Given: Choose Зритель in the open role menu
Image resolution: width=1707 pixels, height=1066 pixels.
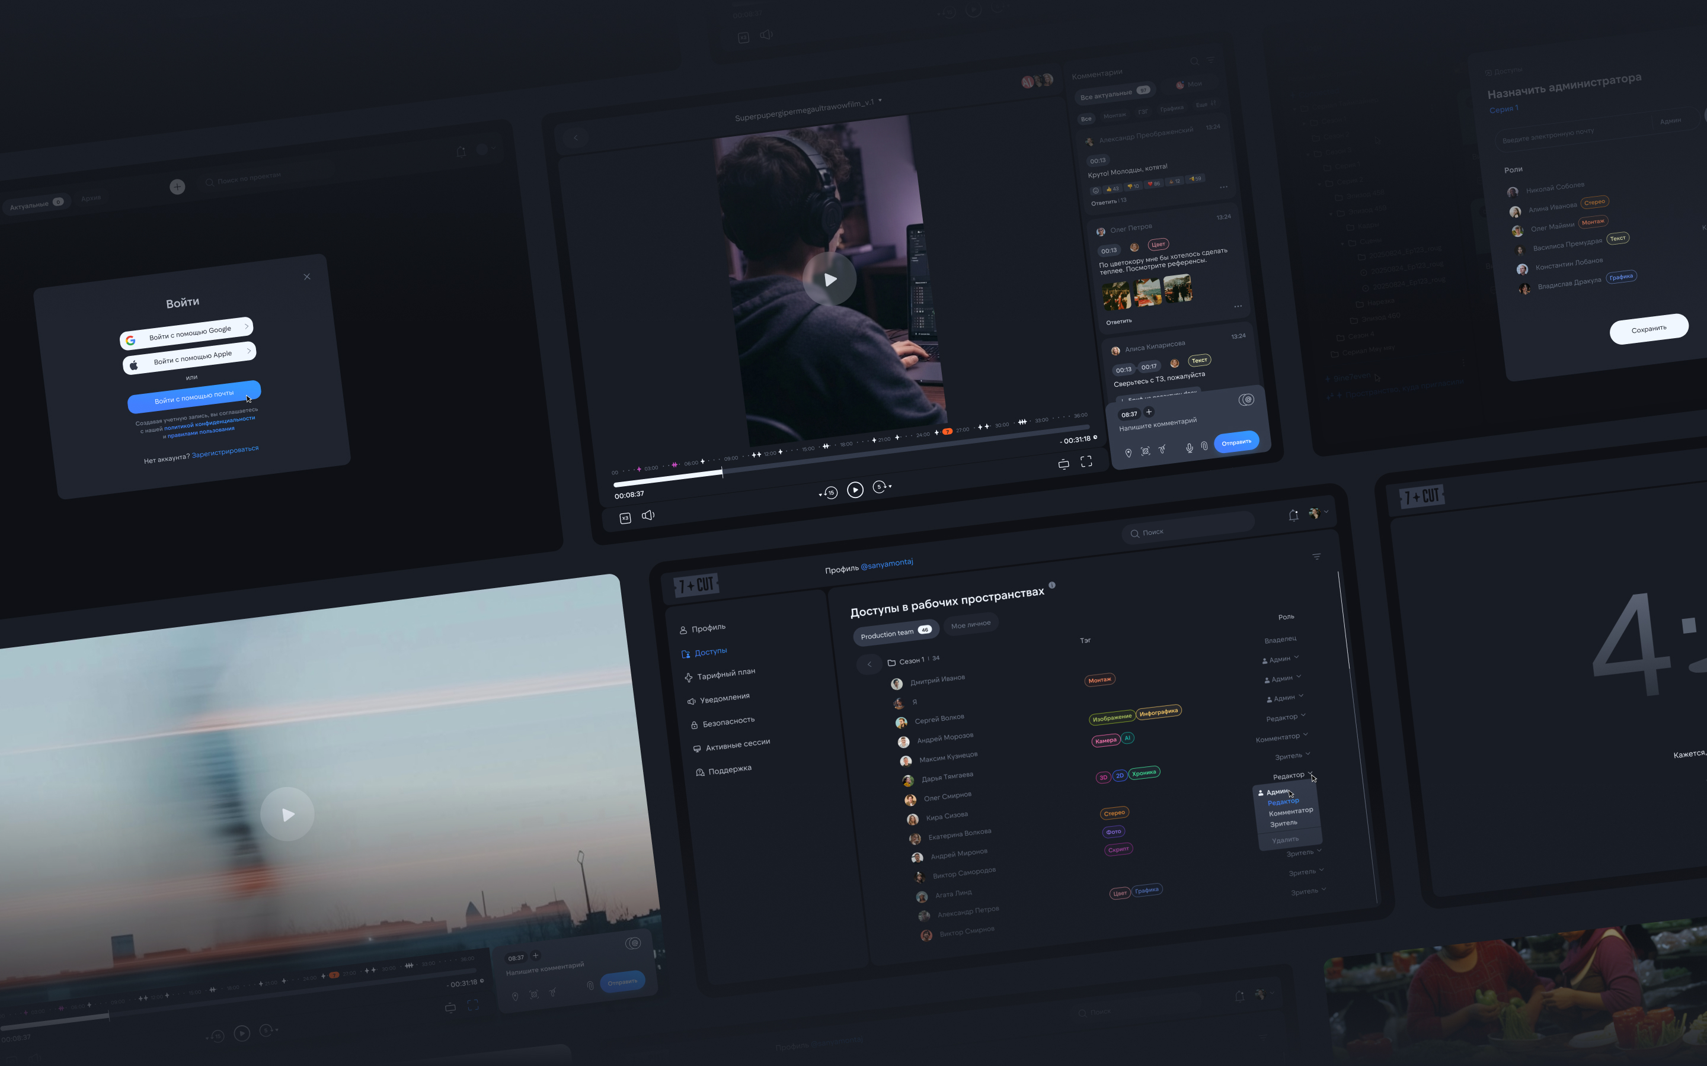Looking at the screenshot, I should [x=1283, y=823].
